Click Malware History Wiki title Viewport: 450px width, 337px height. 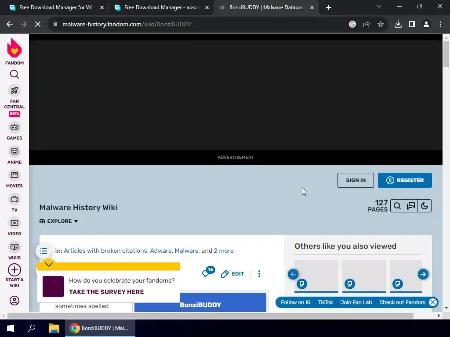[78, 208]
